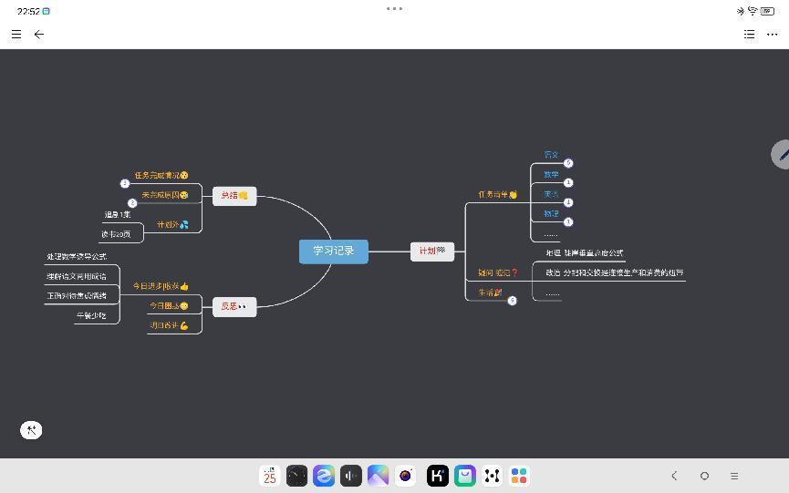Open the camera app in the dock
The height and width of the screenshot is (493, 789).
[406, 476]
